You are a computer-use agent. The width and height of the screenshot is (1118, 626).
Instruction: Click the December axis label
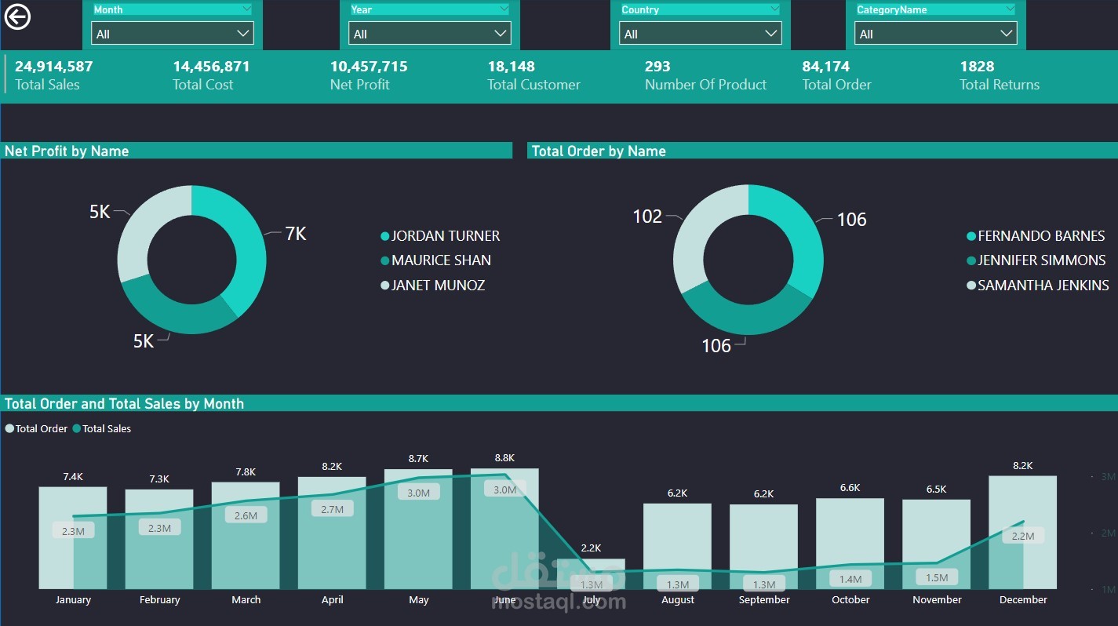click(x=1022, y=599)
